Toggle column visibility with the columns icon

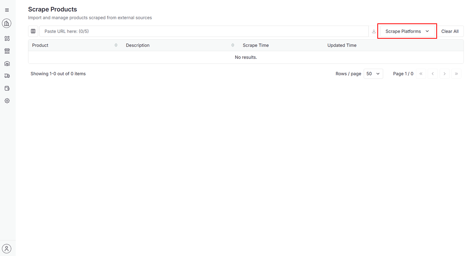tap(33, 31)
